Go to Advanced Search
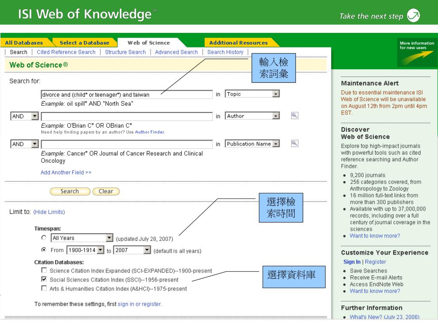This screenshot has width=438, height=328. click(176, 52)
